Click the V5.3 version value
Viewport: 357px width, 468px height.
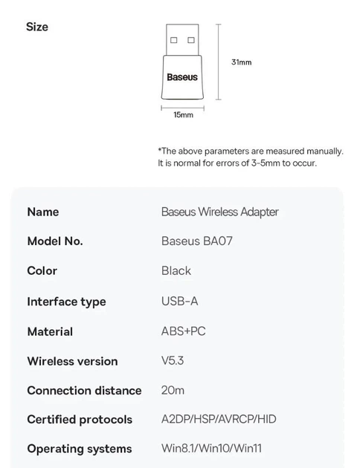pos(173,361)
